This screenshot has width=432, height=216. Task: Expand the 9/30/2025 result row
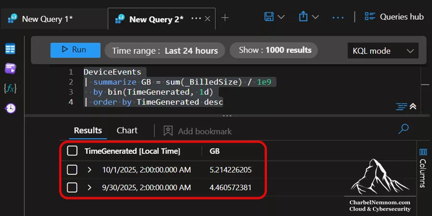point(89,188)
